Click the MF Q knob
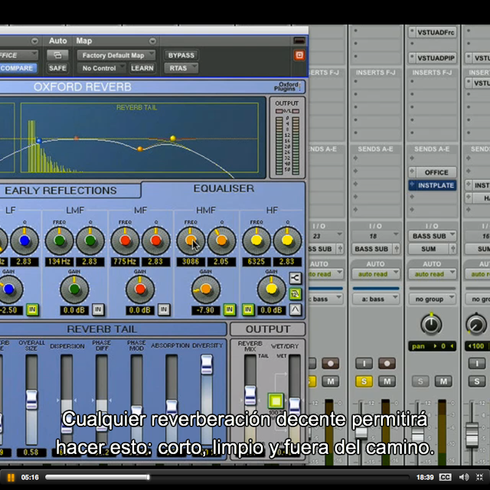The width and height of the screenshot is (490, 490). tap(156, 240)
